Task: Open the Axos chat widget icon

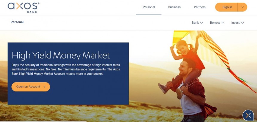Action: tap(248, 115)
